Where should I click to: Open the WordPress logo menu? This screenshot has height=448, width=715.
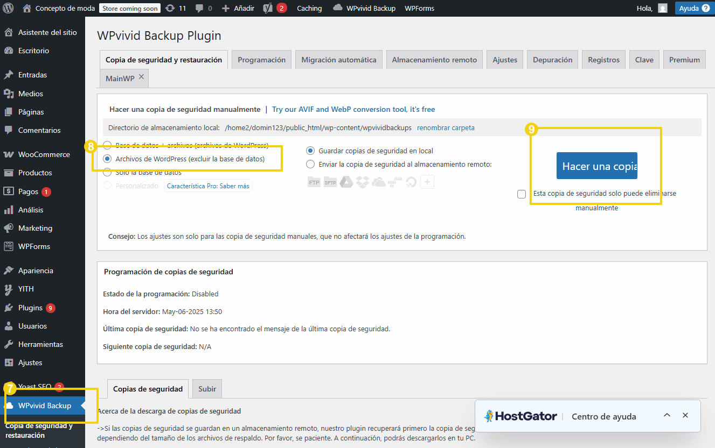(9, 8)
